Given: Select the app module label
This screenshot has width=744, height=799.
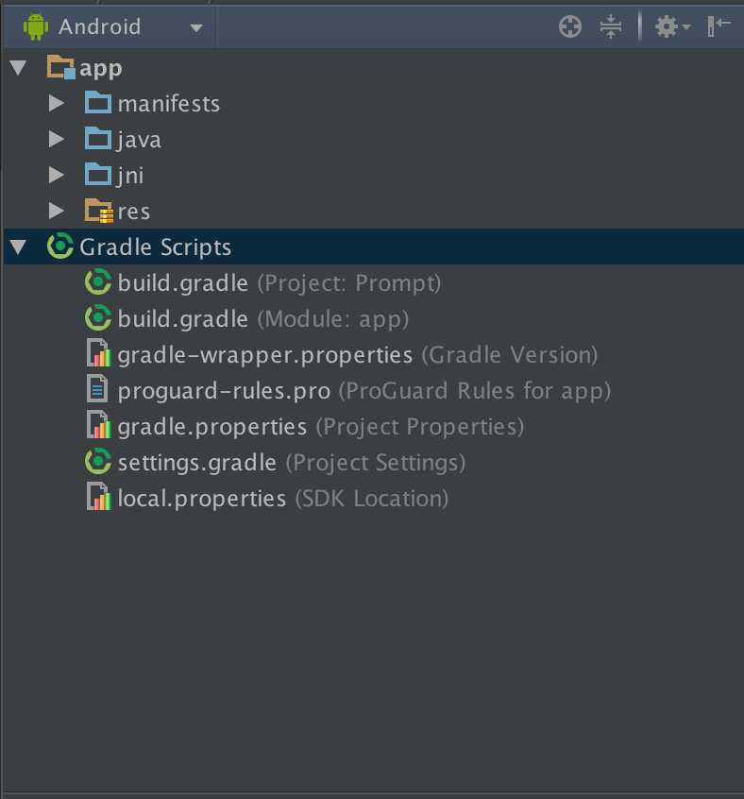Looking at the screenshot, I should click(x=101, y=69).
